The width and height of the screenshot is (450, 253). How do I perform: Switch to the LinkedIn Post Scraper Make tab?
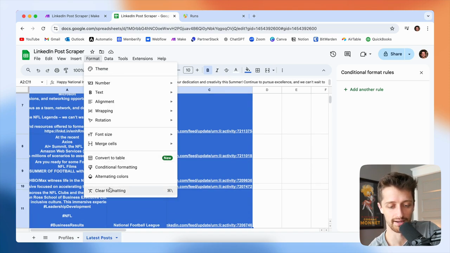76,16
